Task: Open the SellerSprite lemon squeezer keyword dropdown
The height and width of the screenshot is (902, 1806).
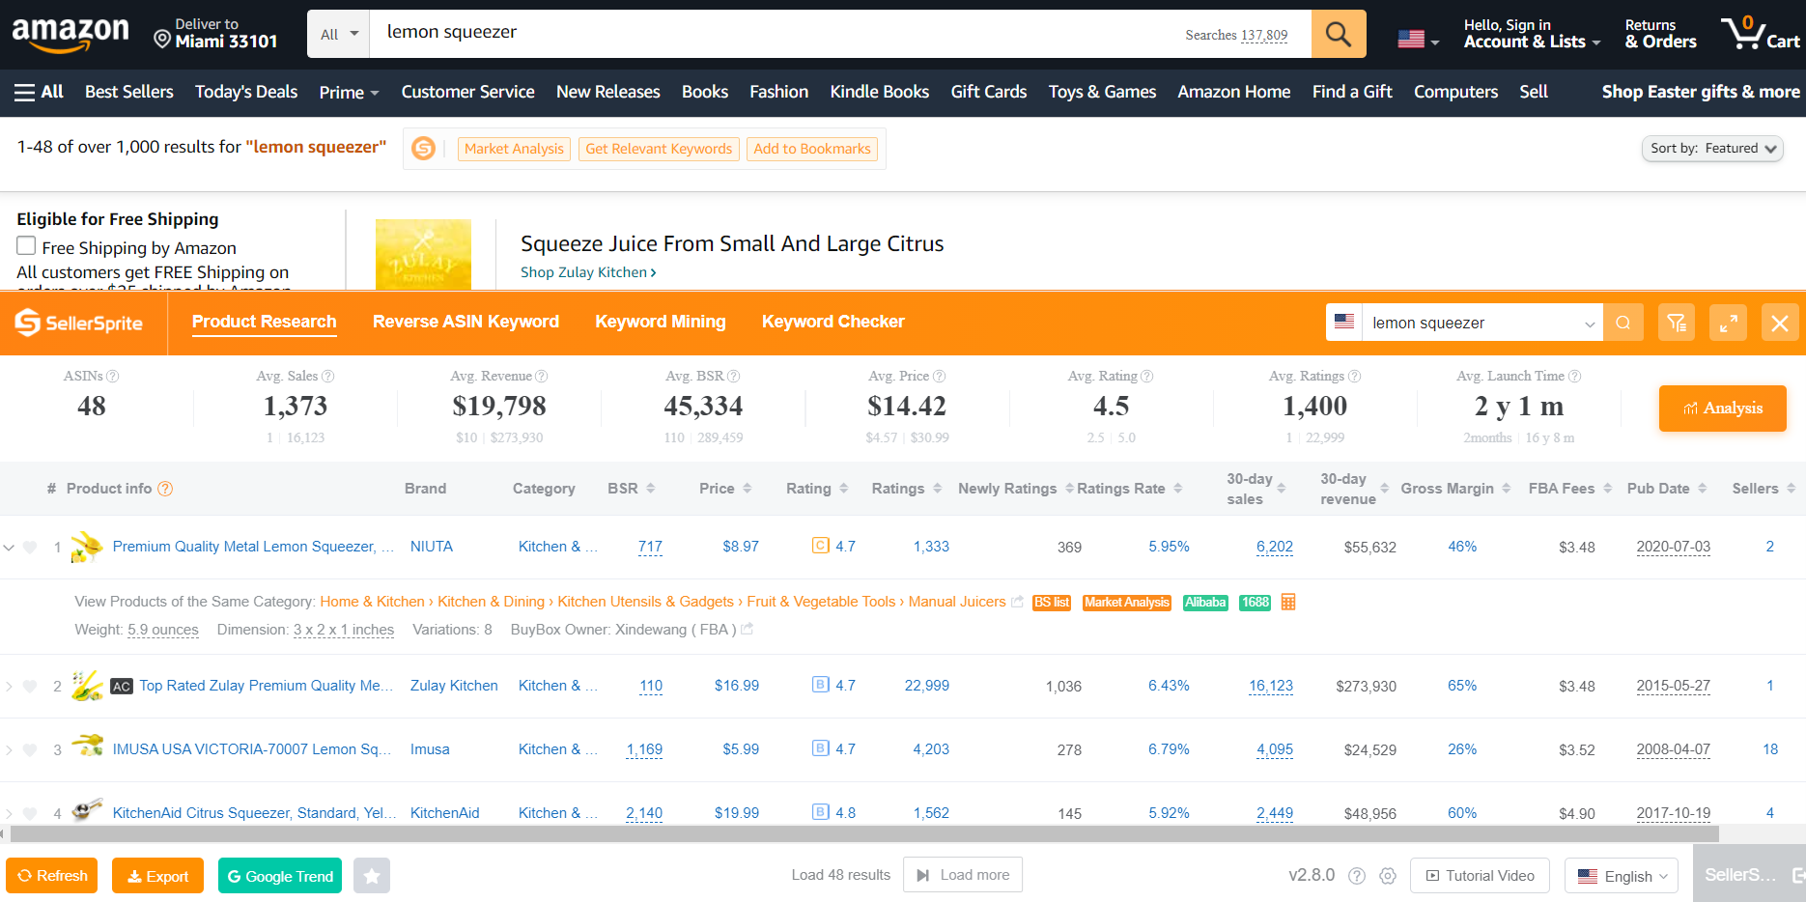Action: click(x=1590, y=324)
